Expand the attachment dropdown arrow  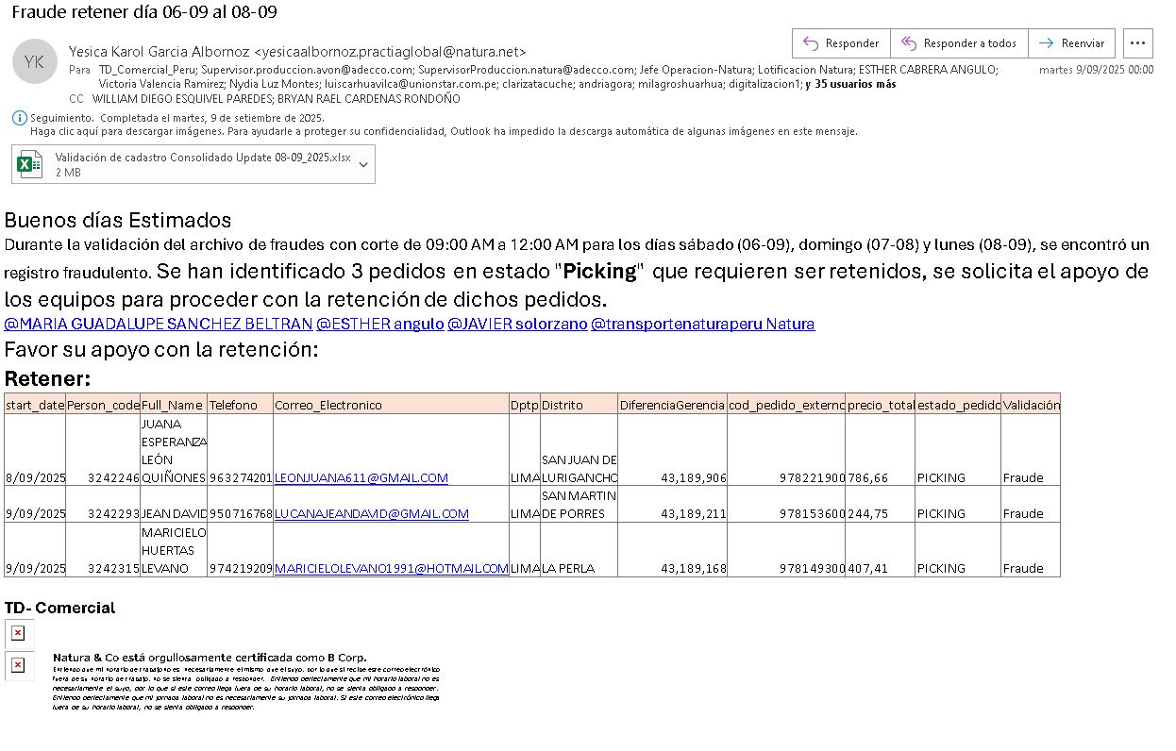363,164
